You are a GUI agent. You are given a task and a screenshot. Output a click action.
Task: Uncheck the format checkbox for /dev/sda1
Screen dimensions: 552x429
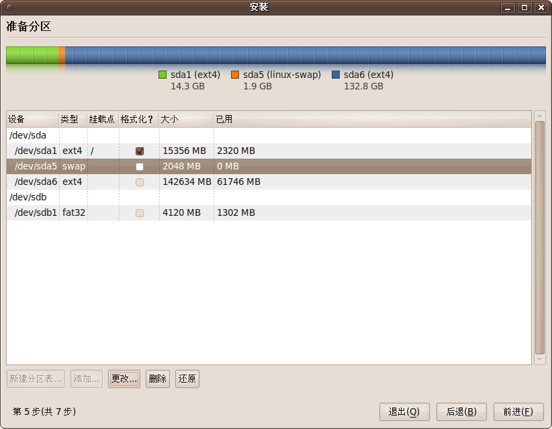coord(140,151)
